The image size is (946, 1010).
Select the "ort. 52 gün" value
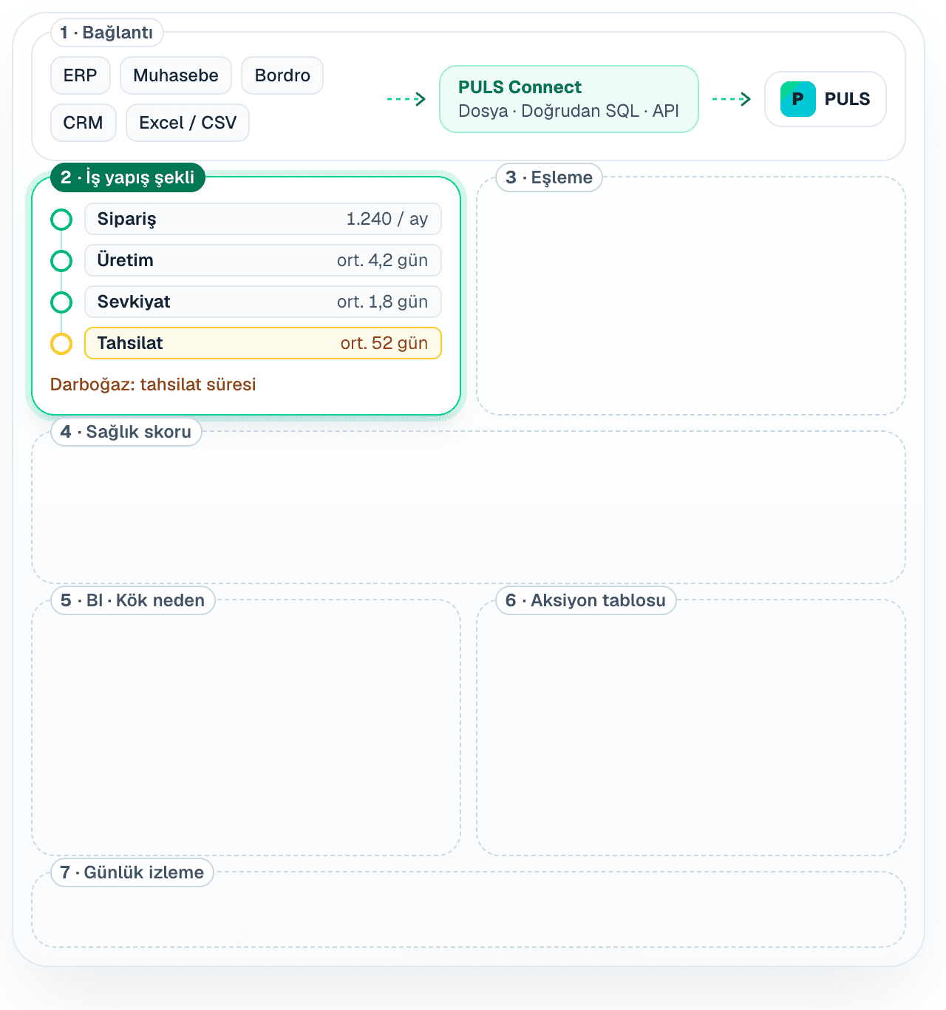pos(384,343)
